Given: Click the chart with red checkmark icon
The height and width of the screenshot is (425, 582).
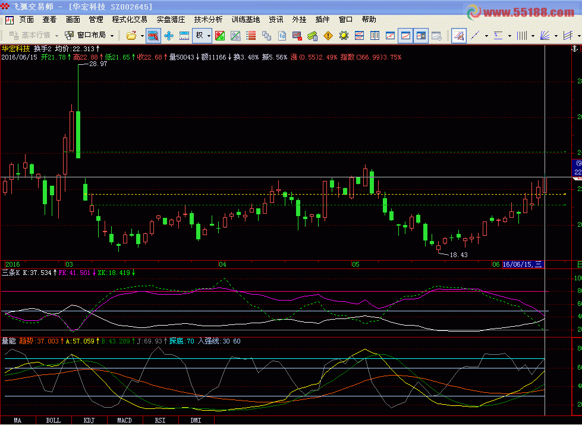Looking at the screenshot, I should tap(297, 36).
